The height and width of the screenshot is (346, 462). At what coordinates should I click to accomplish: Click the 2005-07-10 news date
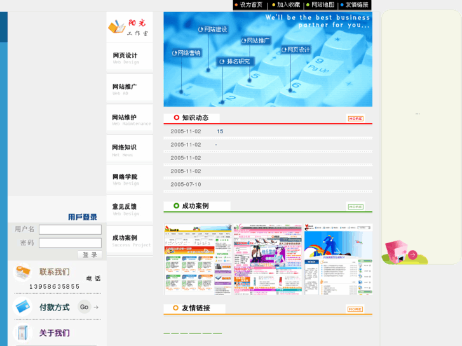186,184
